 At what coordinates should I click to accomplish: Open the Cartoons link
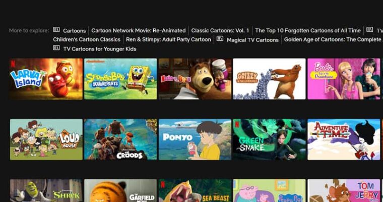(x=74, y=31)
